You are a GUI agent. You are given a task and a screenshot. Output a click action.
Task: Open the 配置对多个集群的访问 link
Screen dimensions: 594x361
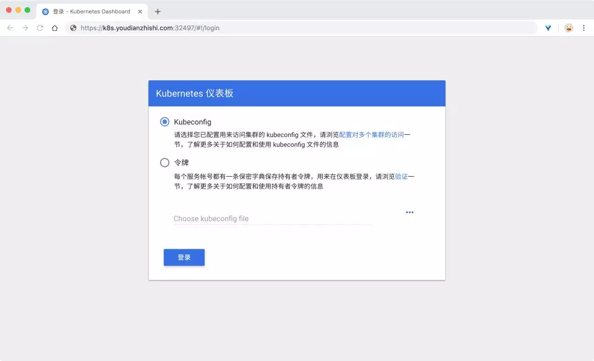pos(371,135)
